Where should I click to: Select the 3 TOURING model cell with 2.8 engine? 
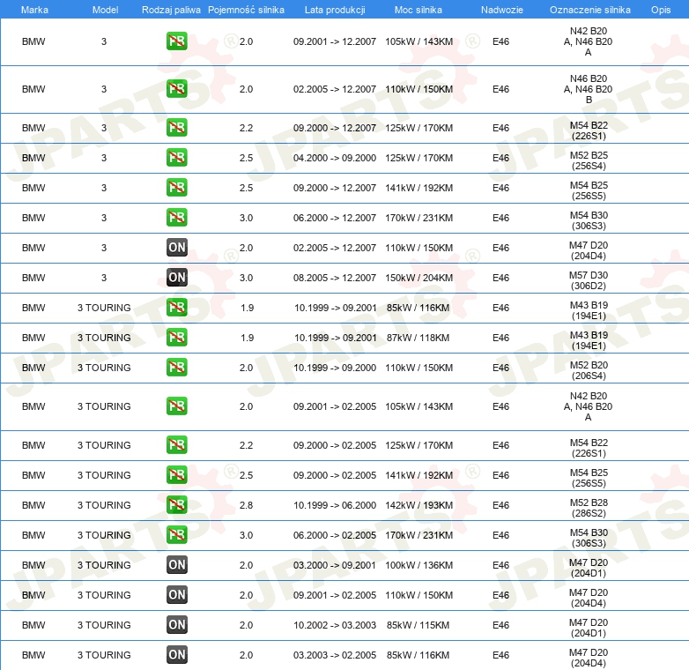104,505
